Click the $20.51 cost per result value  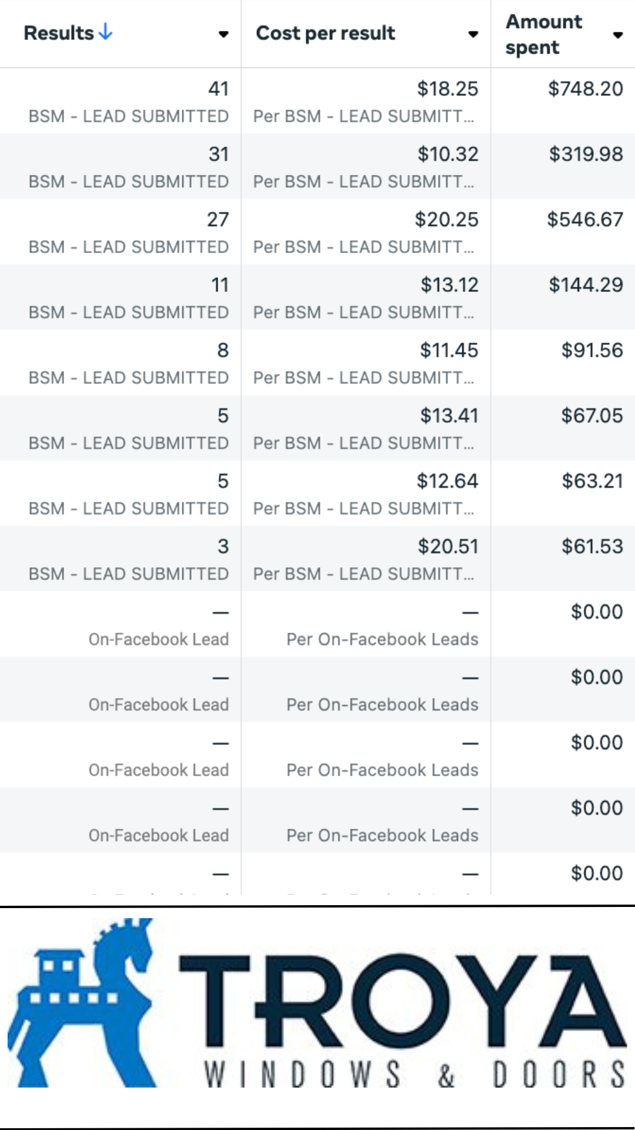[x=447, y=546]
